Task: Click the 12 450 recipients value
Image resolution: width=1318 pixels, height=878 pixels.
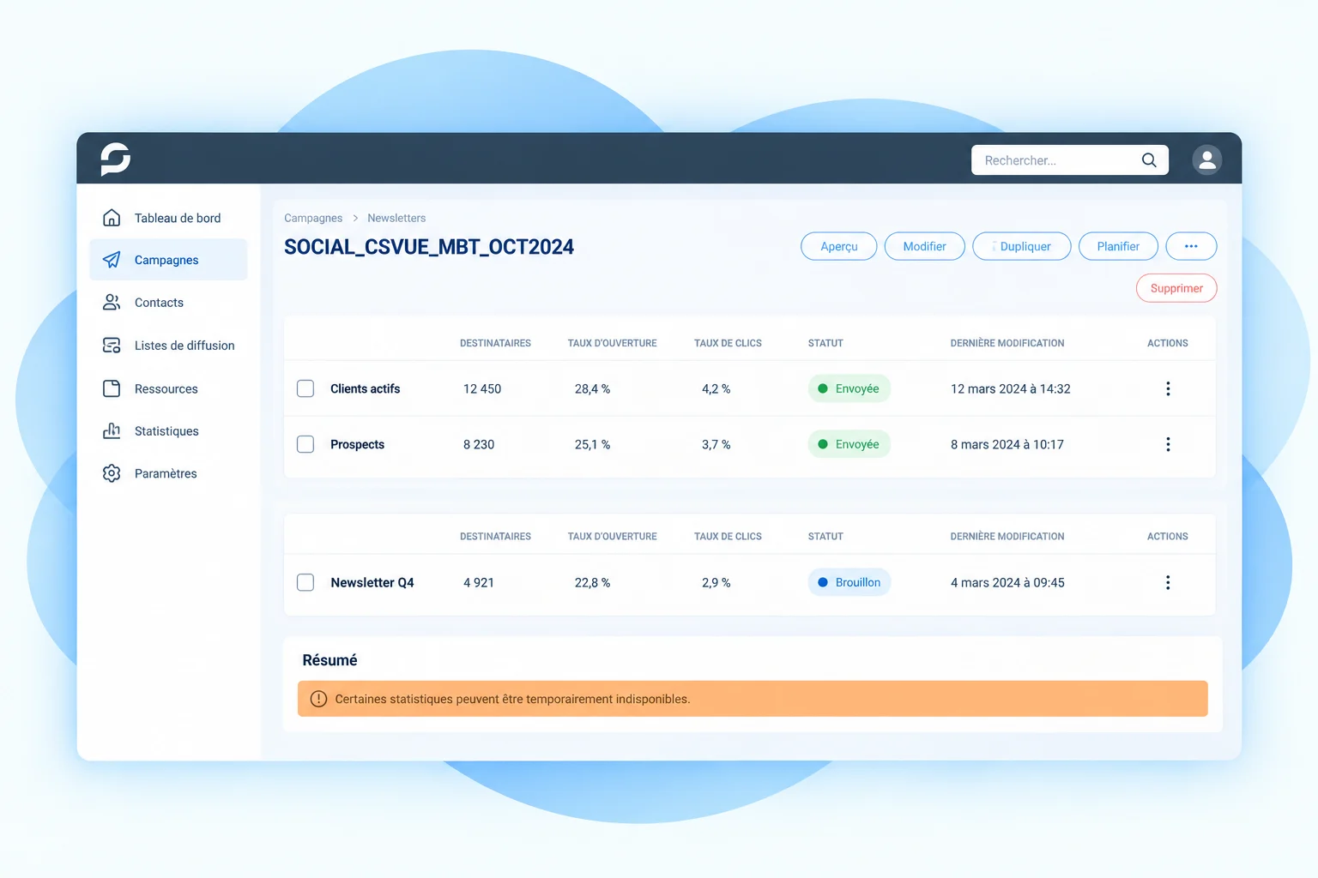Action: point(482,388)
